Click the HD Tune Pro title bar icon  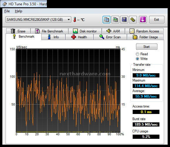pyautogui.click(x=5, y=4)
